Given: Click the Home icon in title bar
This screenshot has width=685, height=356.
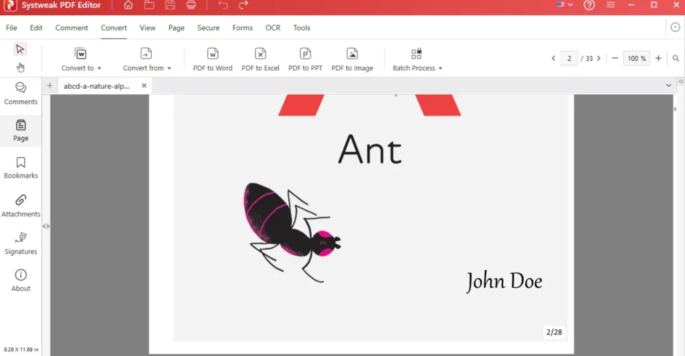Looking at the screenshot, I should point(128,5).
